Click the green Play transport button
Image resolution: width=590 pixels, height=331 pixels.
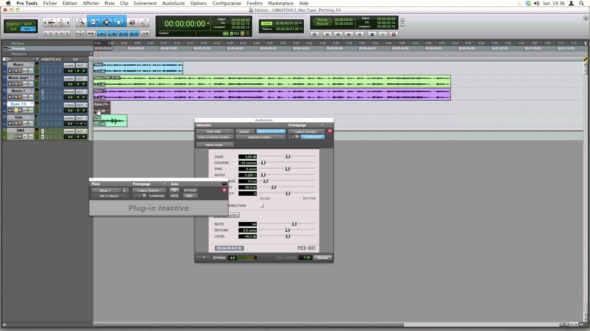click(383, 34)
